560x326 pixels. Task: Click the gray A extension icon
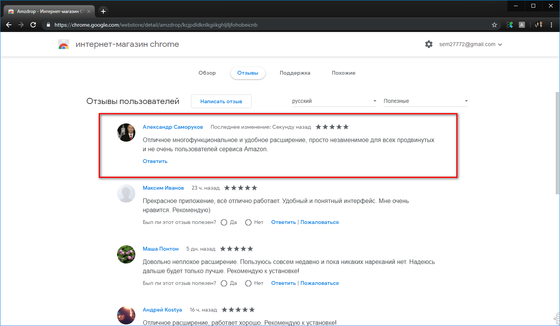[x=522, y=25]
